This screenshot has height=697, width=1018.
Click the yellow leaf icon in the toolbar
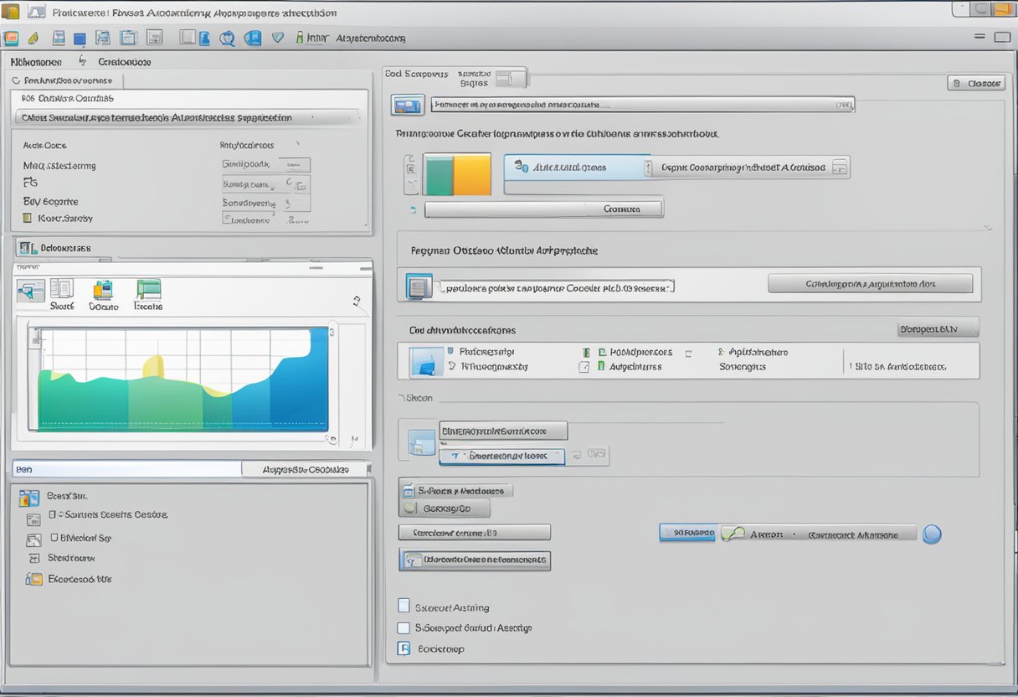click(x=33, y=38)
